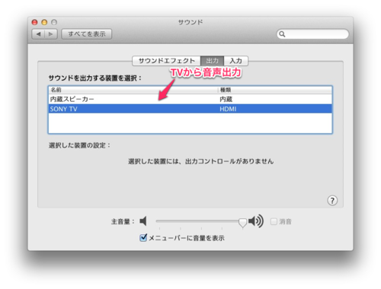Go forward with the right arrow

[x=51, y=34]
